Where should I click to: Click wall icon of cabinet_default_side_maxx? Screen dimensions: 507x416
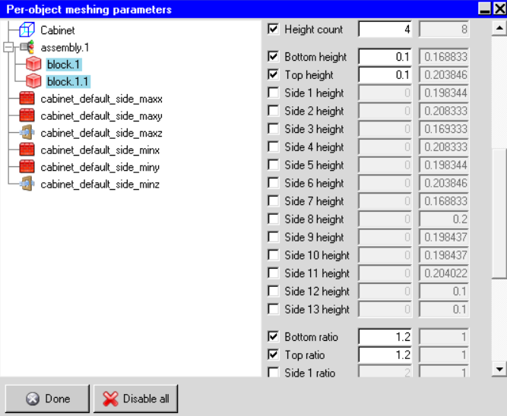[27, 98]
